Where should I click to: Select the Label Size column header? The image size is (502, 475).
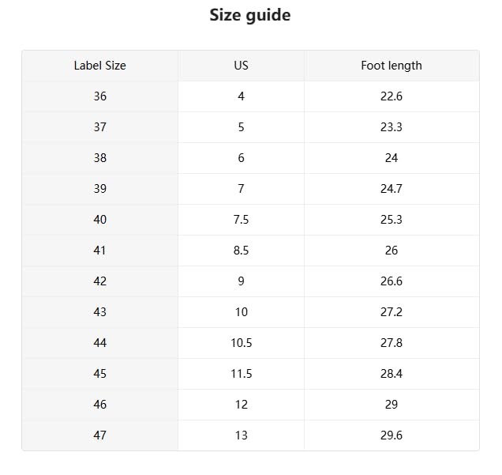point(100,66)
